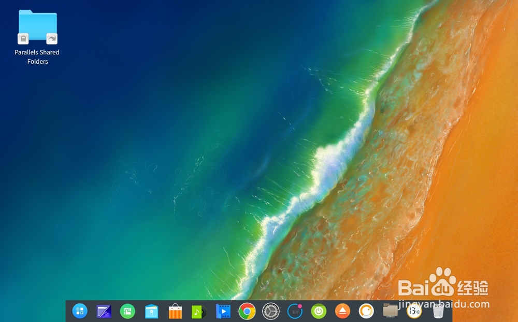
Task: Open the Deepin File Manager from the dock
Action: pos(151,312)
